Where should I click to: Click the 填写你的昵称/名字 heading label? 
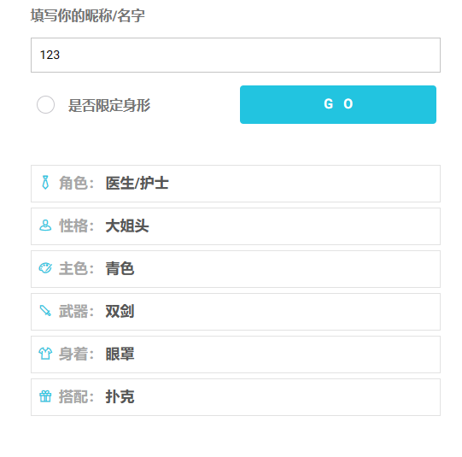[x=88, y=15]
